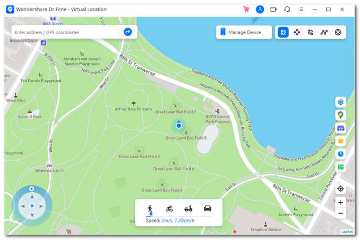
Task: Zoom out the map with minus
Action: [x=341, y=213]
